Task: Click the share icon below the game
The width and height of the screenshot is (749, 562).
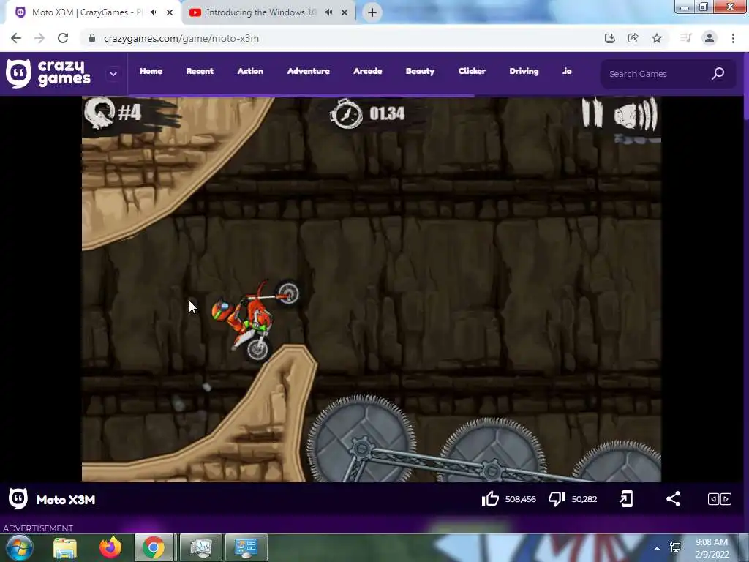Action: [673, 499]
